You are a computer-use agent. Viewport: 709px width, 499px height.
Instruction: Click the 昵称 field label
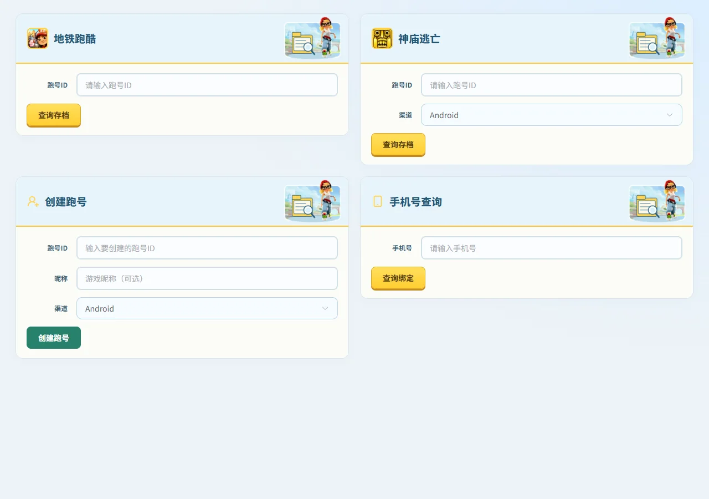[x=61, y=278]
